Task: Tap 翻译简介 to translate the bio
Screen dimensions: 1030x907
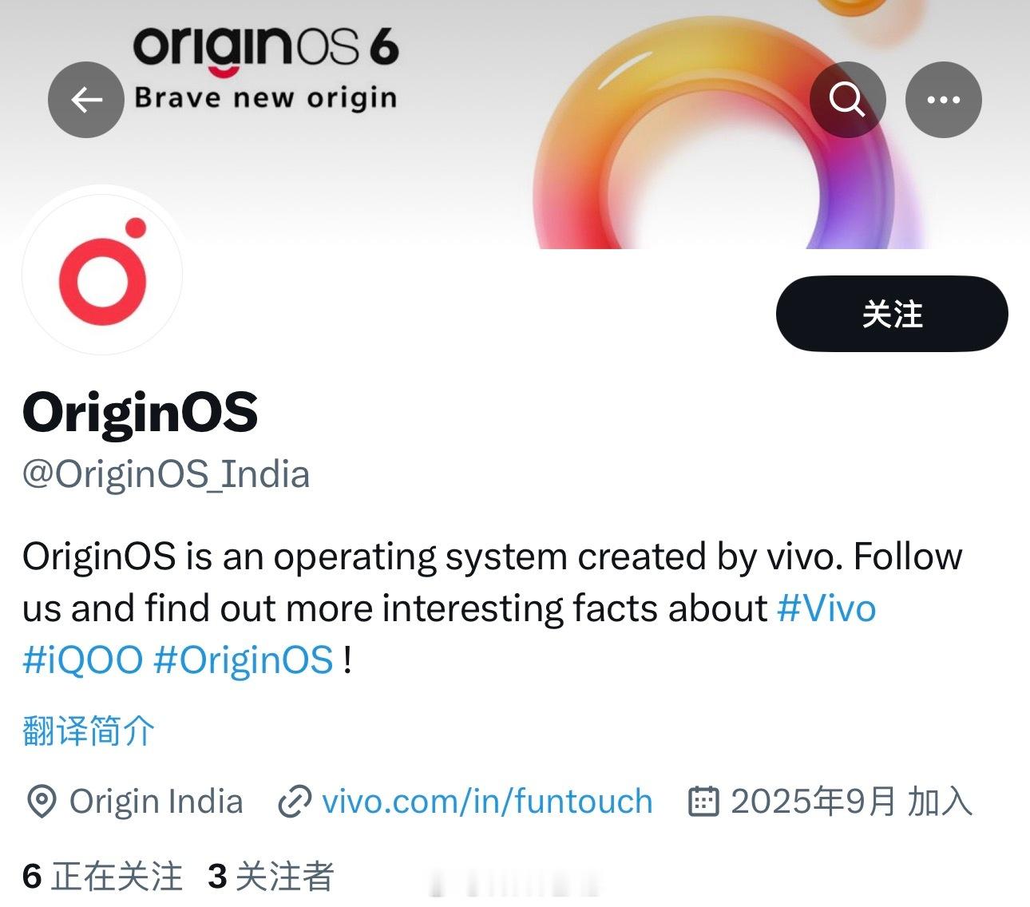Action: [x=89, y=731]
